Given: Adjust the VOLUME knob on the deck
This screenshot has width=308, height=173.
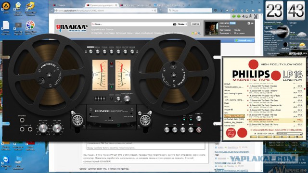Looking at the screenshot, I should [x=57, y=128].
